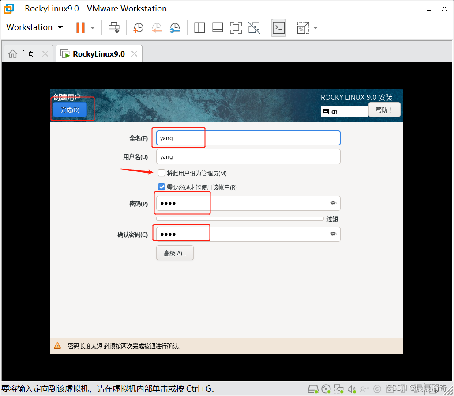Enter full screen mode icon
This screenshot has height=396, width=454.
coord(236,28)
